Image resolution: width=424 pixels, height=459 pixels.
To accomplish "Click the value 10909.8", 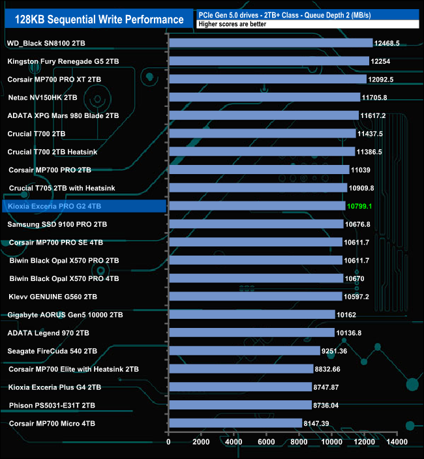I will [361, 188].
